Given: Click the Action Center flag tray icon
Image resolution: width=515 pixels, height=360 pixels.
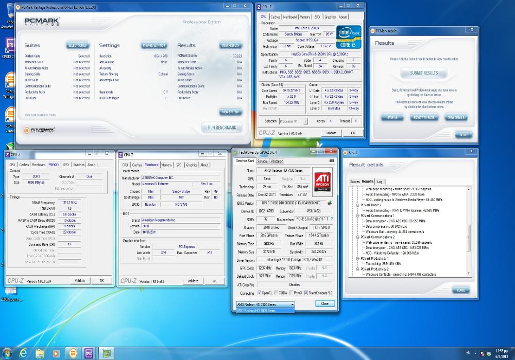Looking at the screenshot, I should click(482, 353).
